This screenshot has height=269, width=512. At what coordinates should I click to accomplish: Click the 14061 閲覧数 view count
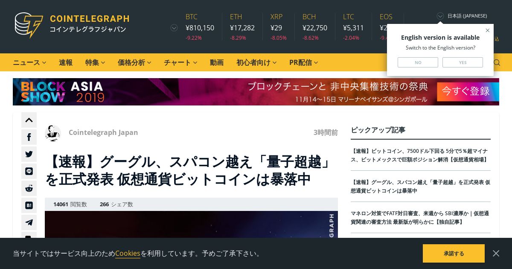coord(70,205)
